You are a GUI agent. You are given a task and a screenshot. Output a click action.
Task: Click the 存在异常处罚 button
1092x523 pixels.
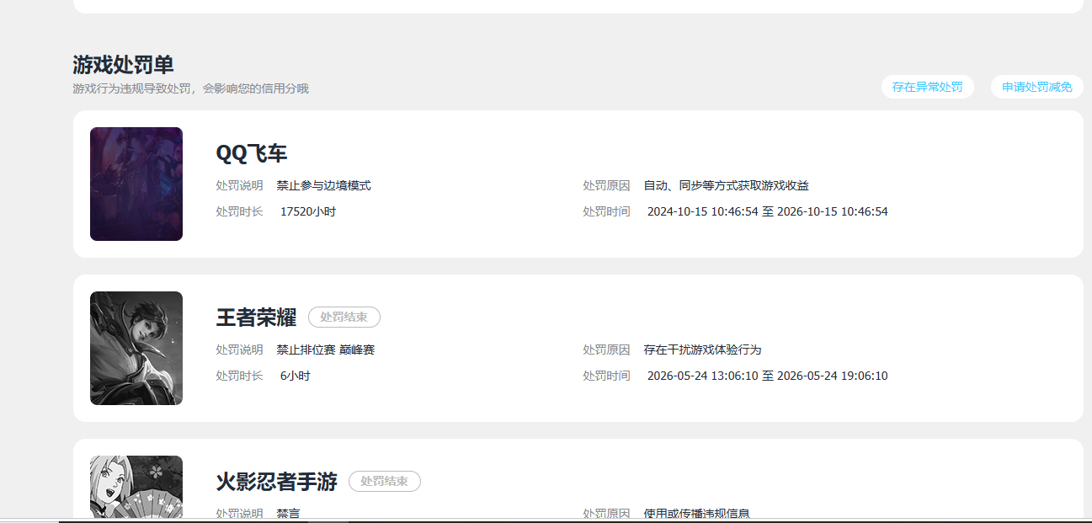928,87
